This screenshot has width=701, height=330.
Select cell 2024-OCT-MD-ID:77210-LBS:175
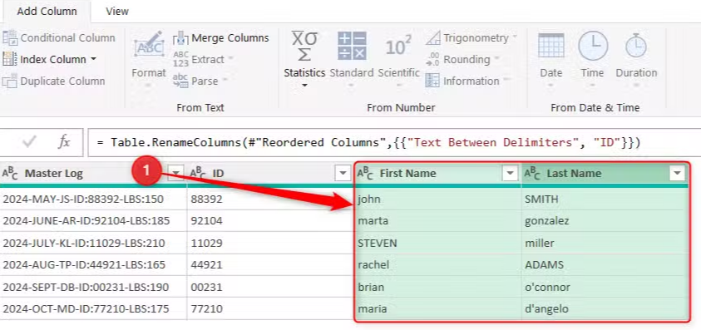93,308
